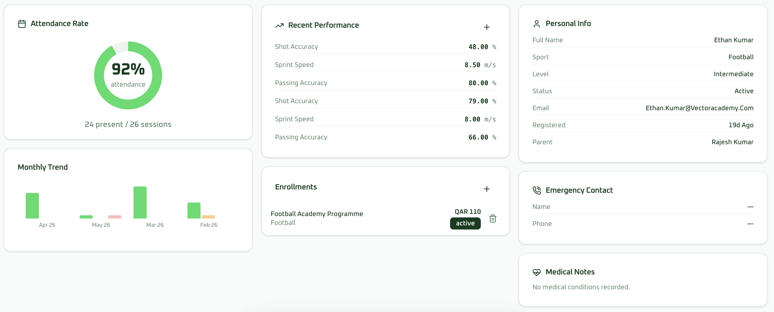This screenshot has width=774, height=312.
Task: Add a new enrollment with plus icon
Action: [487, 189]
